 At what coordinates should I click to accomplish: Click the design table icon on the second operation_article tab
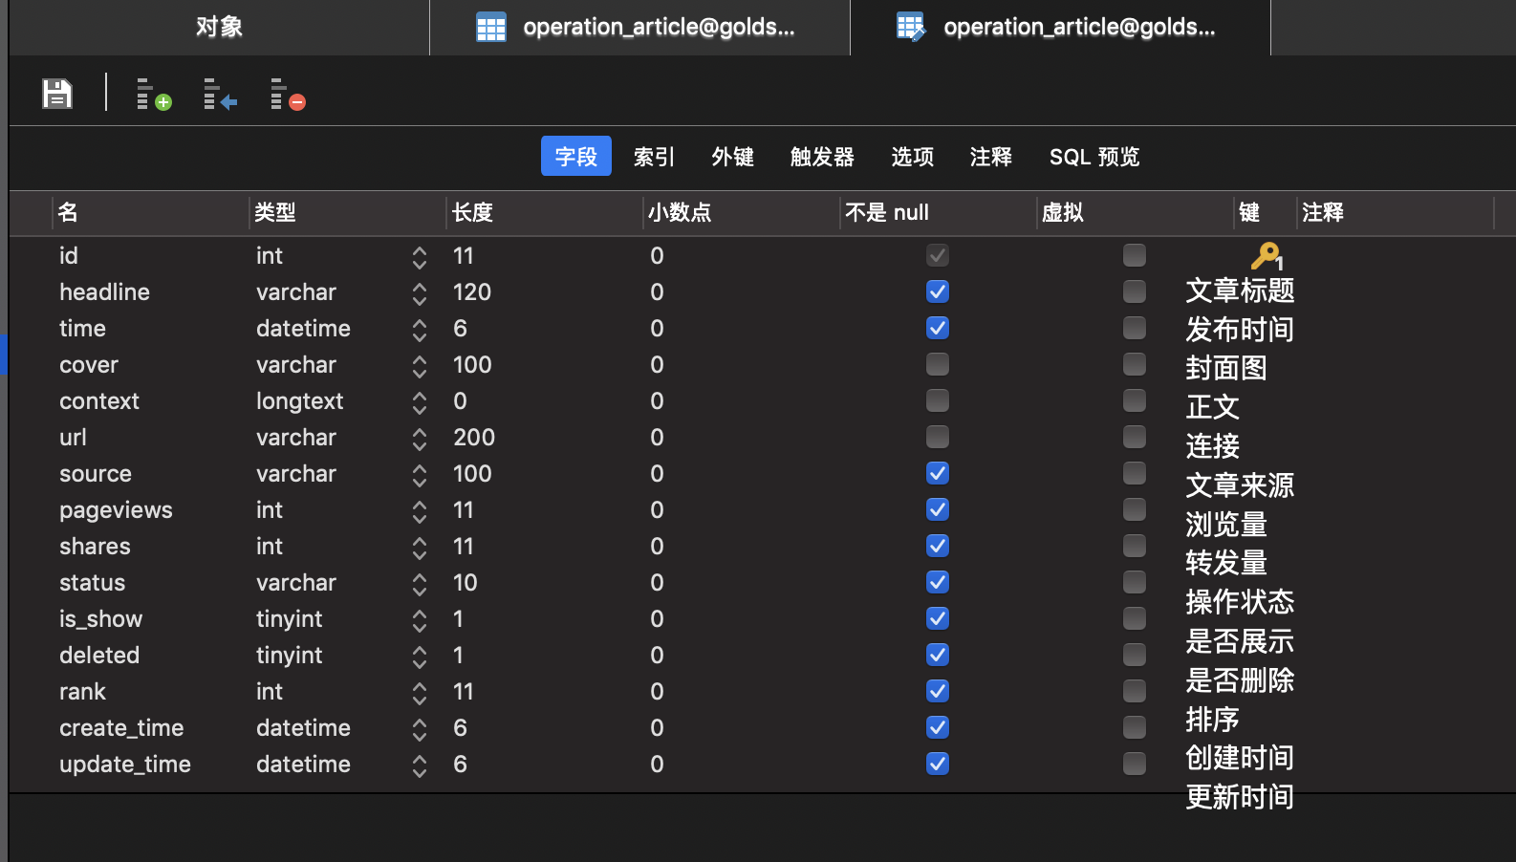pos(911,28)
